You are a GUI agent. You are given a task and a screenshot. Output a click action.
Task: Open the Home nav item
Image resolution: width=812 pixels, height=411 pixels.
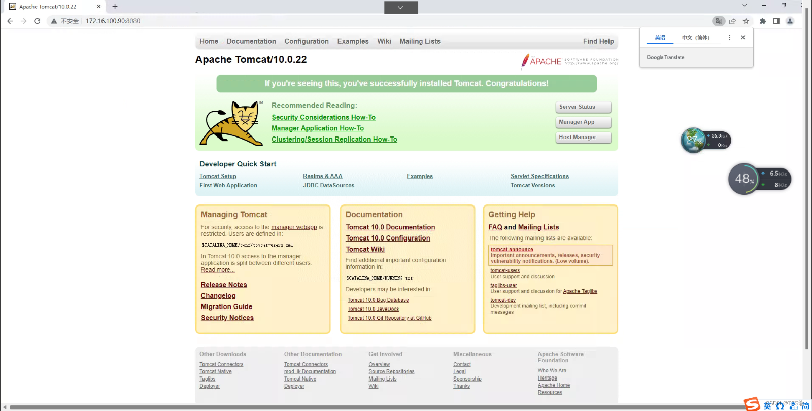tap(209, 41)
